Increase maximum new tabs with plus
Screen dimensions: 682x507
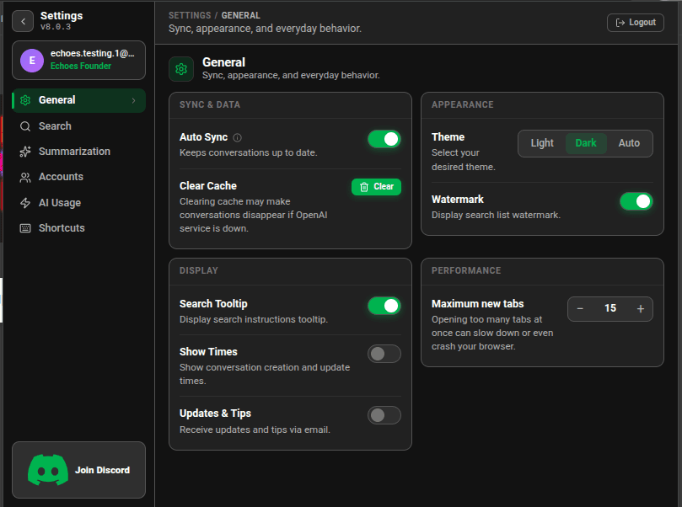pos(640,309)
